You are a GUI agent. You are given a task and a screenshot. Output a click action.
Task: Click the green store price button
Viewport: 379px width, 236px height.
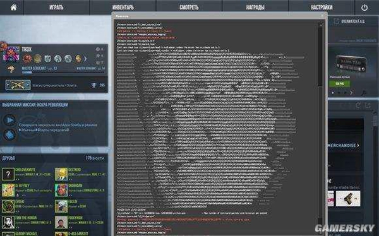click(x=339, y=83)
